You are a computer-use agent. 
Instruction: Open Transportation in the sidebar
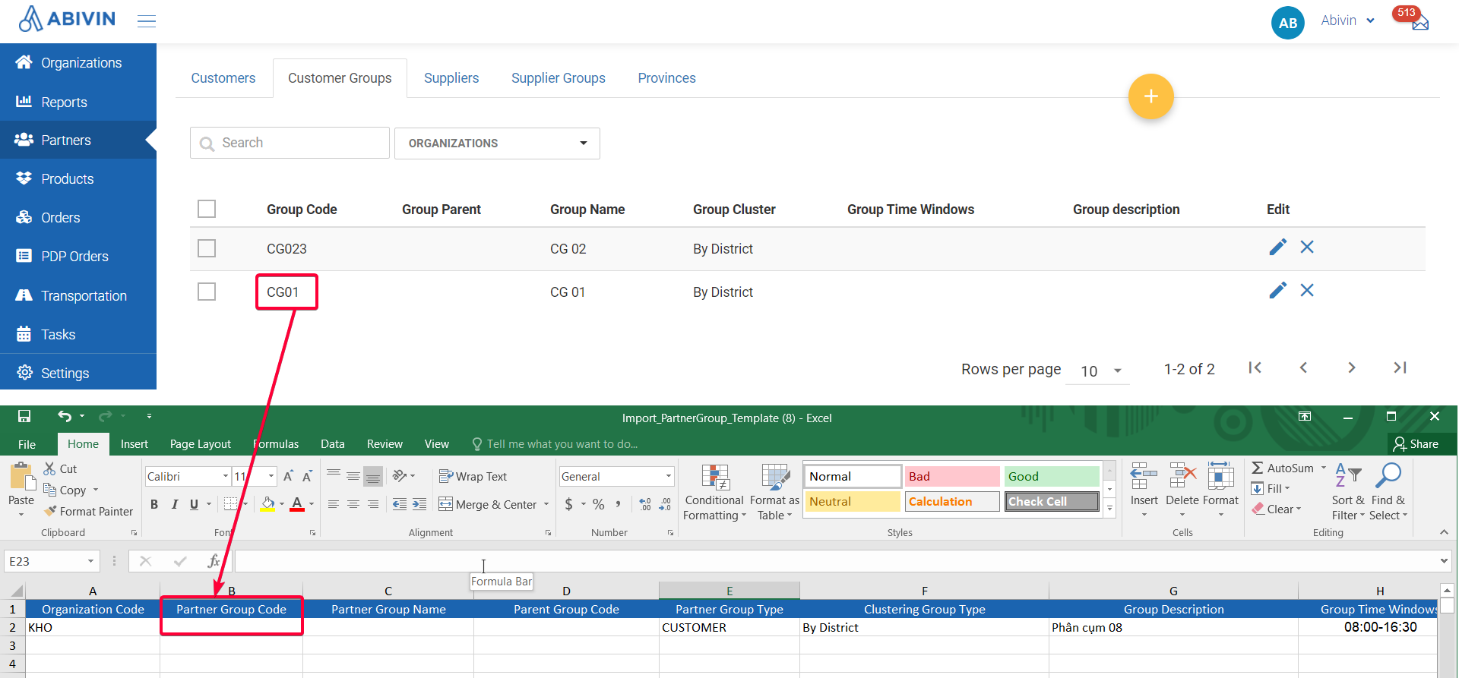[78, 295]
